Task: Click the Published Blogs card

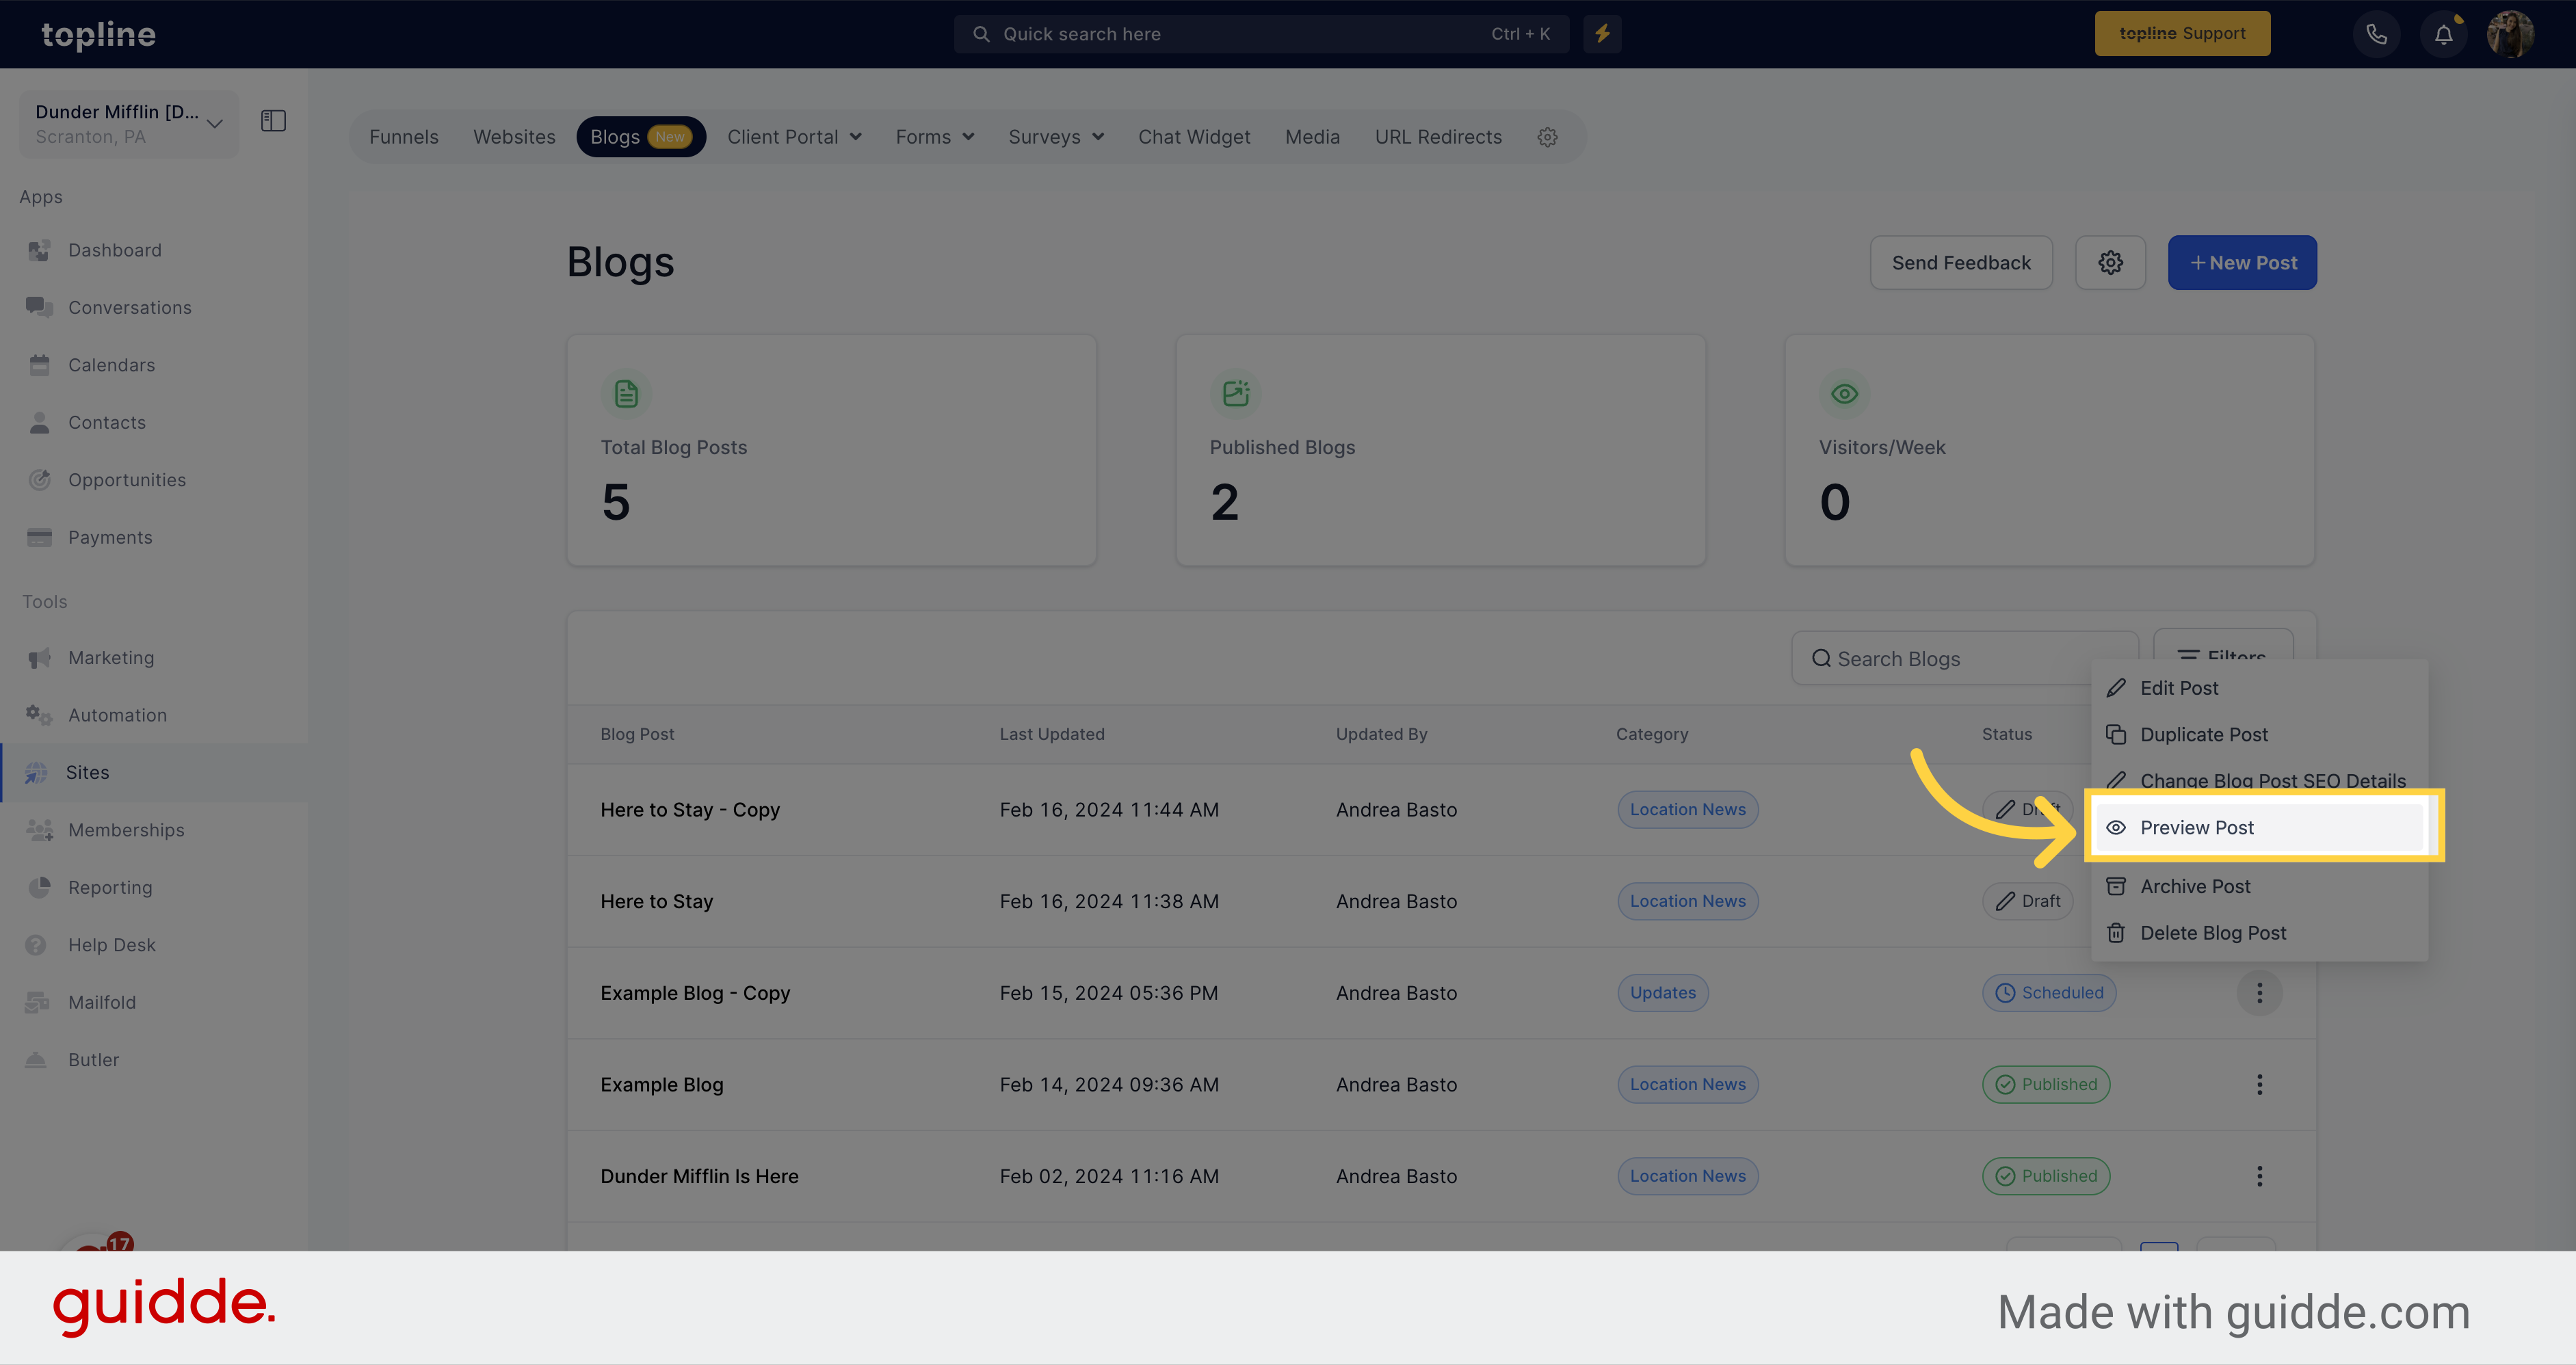Action: tap(1440, 450)
